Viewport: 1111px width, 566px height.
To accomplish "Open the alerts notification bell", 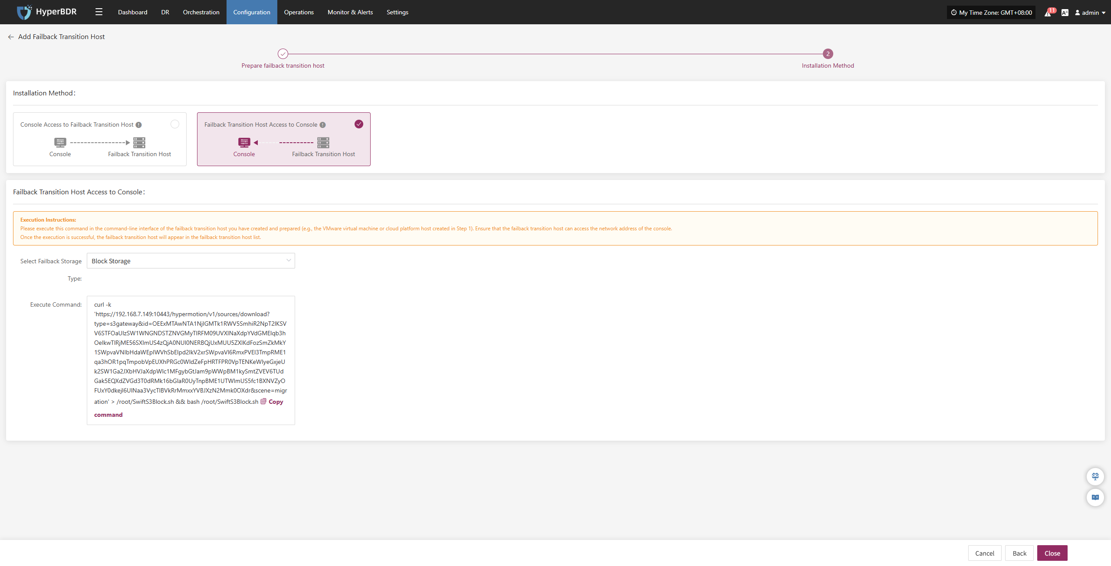I will pos(1048,13).
